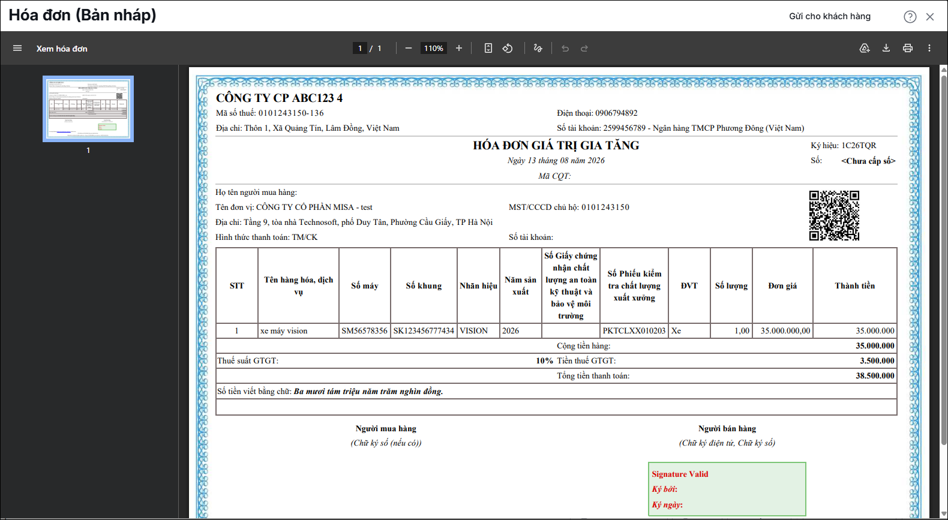The width and height of the screenshot is (948, 520).
Task: Click the company name CÔNG TY CP ABC123 4
Action: [x=279, y=98]
